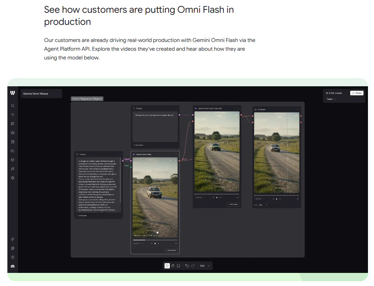Open the toolbox icon in the sidebar
This screenshot has height=286, width=374.
click(x=13, y=133)
